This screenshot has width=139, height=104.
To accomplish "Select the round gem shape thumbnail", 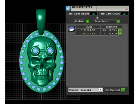I will [x=72, y=29].
